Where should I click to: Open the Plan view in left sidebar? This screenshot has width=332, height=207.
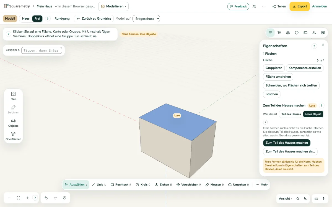(13, 96)
